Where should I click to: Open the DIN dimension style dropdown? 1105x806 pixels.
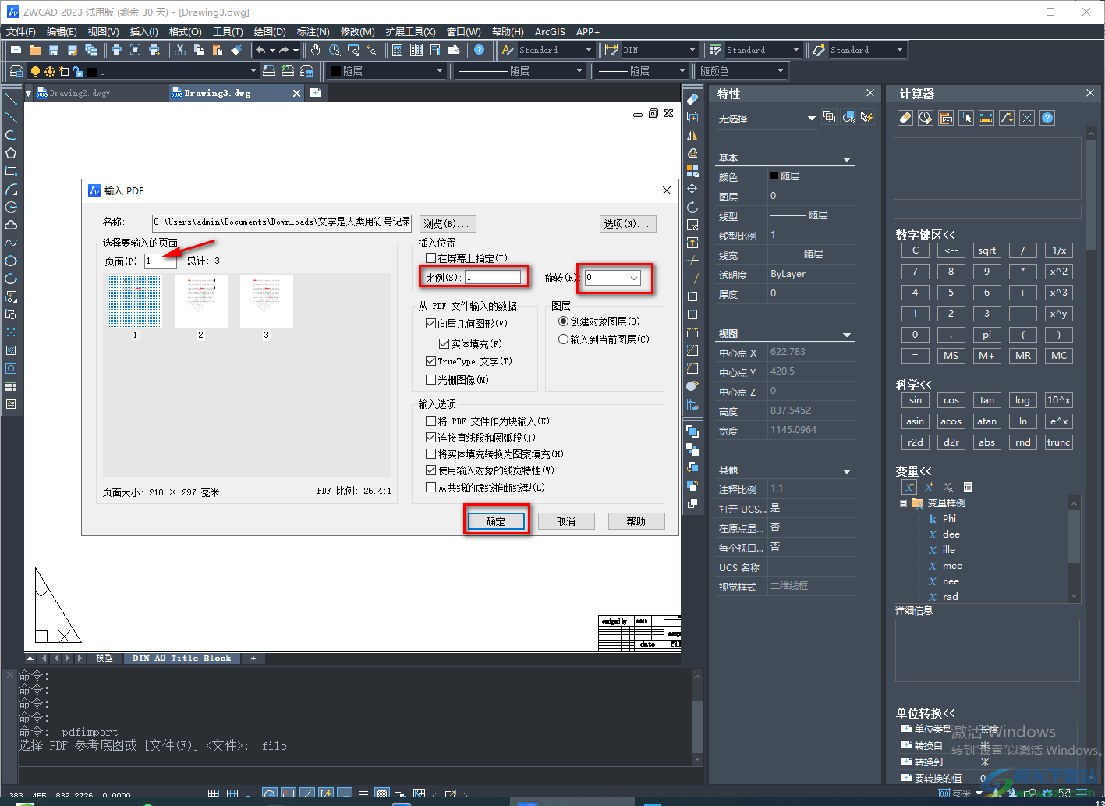(x=692, y=50)
